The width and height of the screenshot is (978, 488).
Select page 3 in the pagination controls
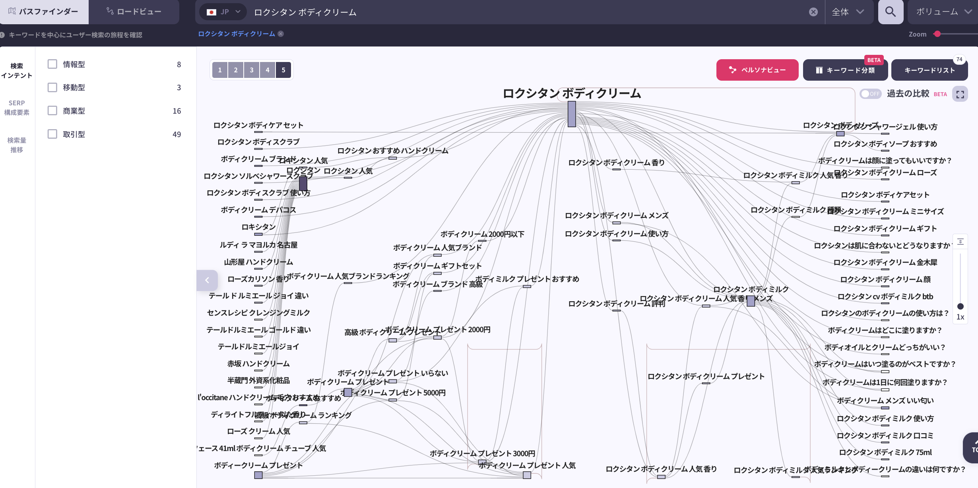click(x=252, y=70)
